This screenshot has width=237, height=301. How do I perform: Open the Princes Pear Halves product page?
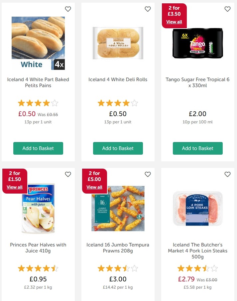[38, 248]
